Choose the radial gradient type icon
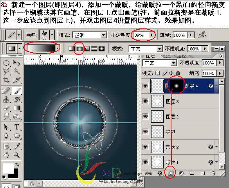This screenshot has height=188, width=229. (x=79, y=48)
